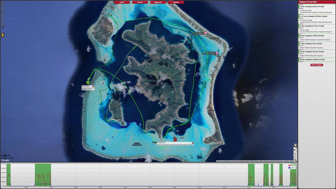The image size is (336, 189).
Task: Select the '15 h 56 min Arrêt' entry
Action: click(x=317, y=21)
